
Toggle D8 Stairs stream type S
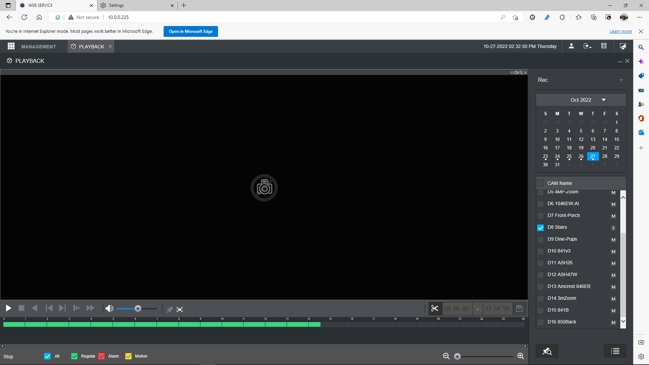pos(614,228)
